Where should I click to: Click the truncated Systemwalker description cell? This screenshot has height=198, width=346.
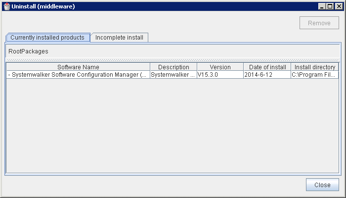tap(173, 75)
